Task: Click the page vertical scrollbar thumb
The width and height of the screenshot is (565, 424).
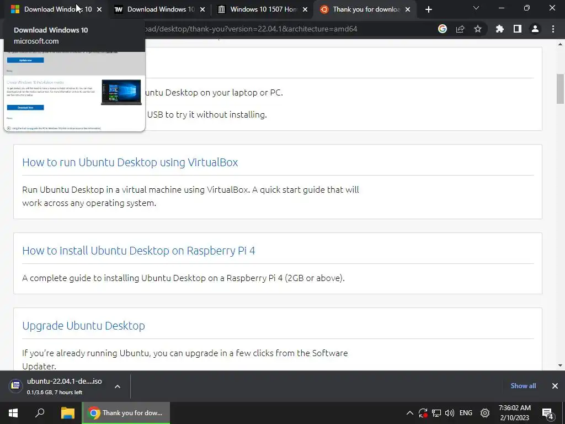Action: coord(560,89)
